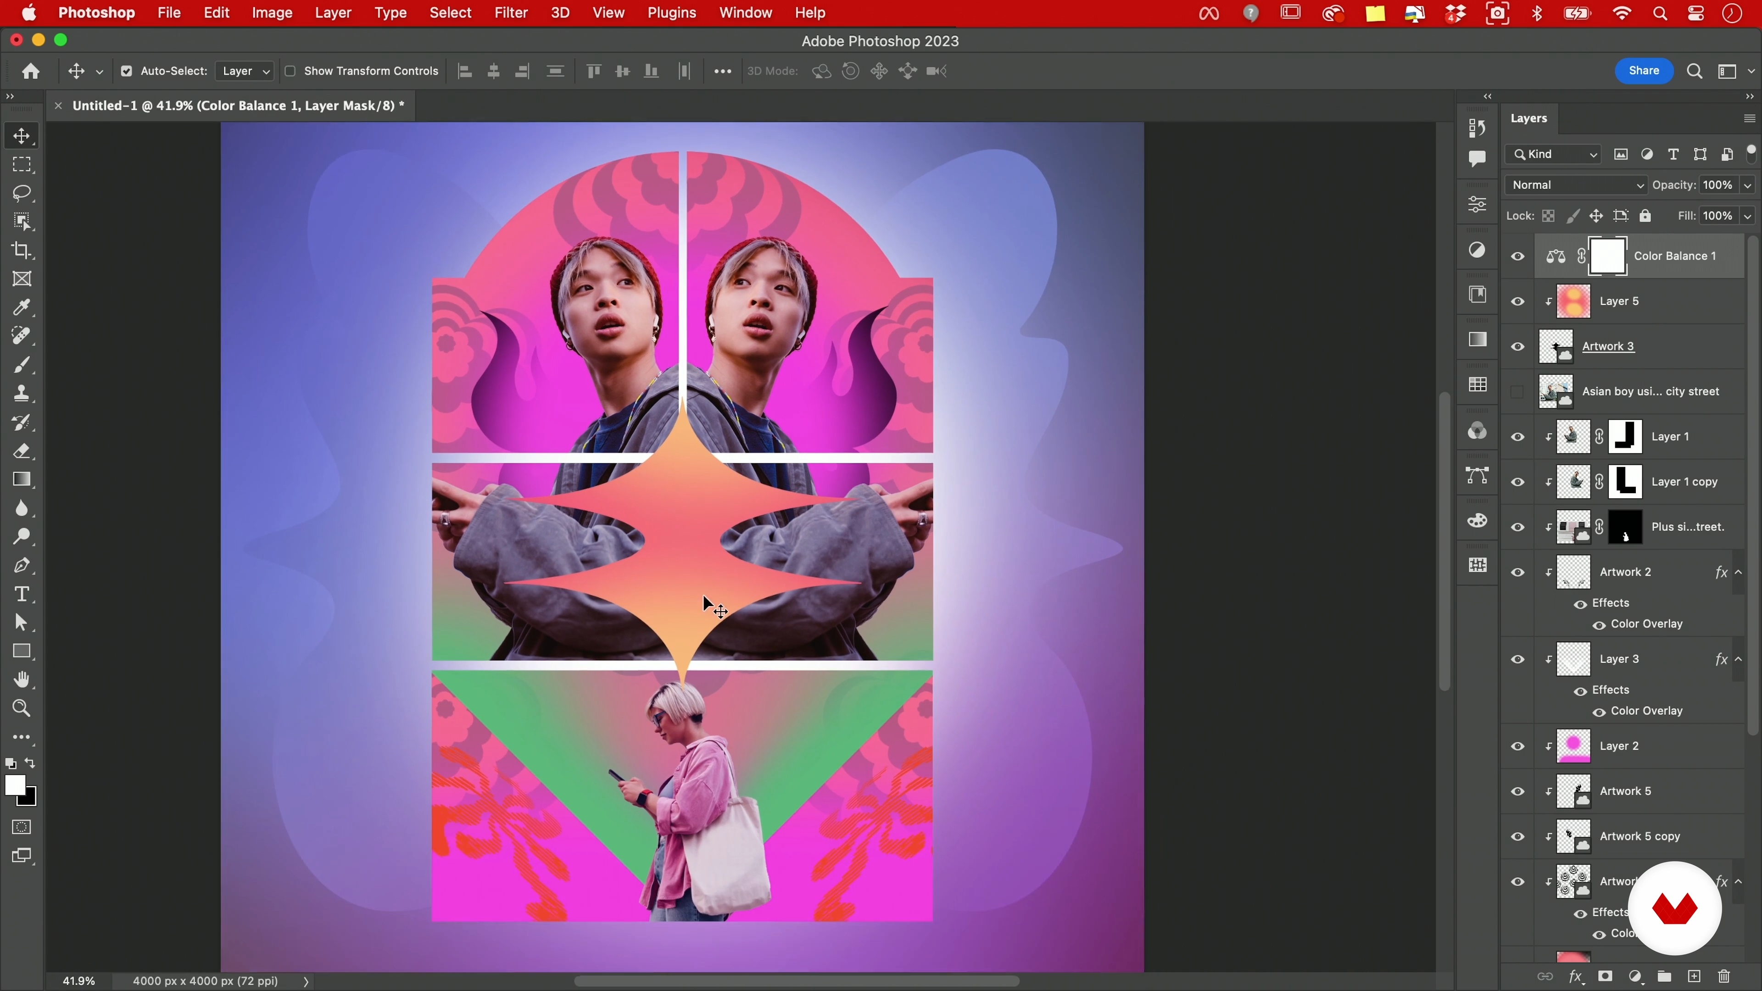
Task: Select the Spot Healing Brush tool
Action: [22, 336]
